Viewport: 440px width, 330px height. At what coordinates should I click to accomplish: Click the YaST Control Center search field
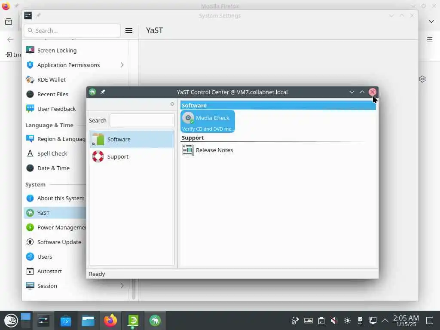pos(142,120)
